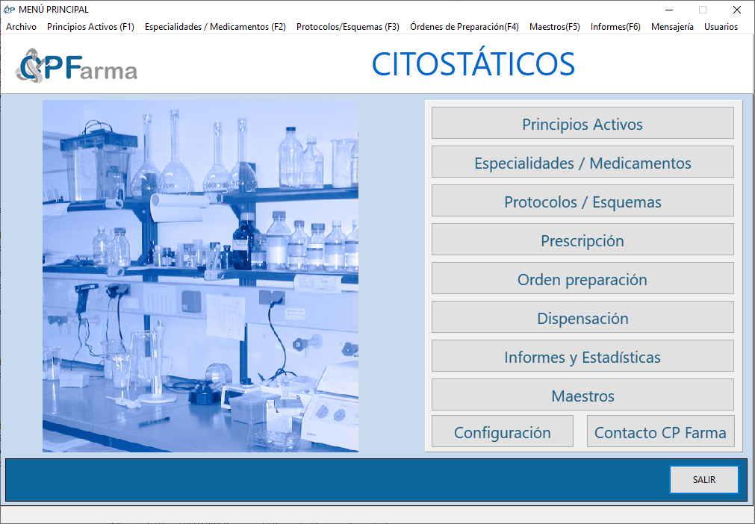Viewport: 755px width, 524px height.
Task: Click the Principios Activos button
Action: (582, 123)
